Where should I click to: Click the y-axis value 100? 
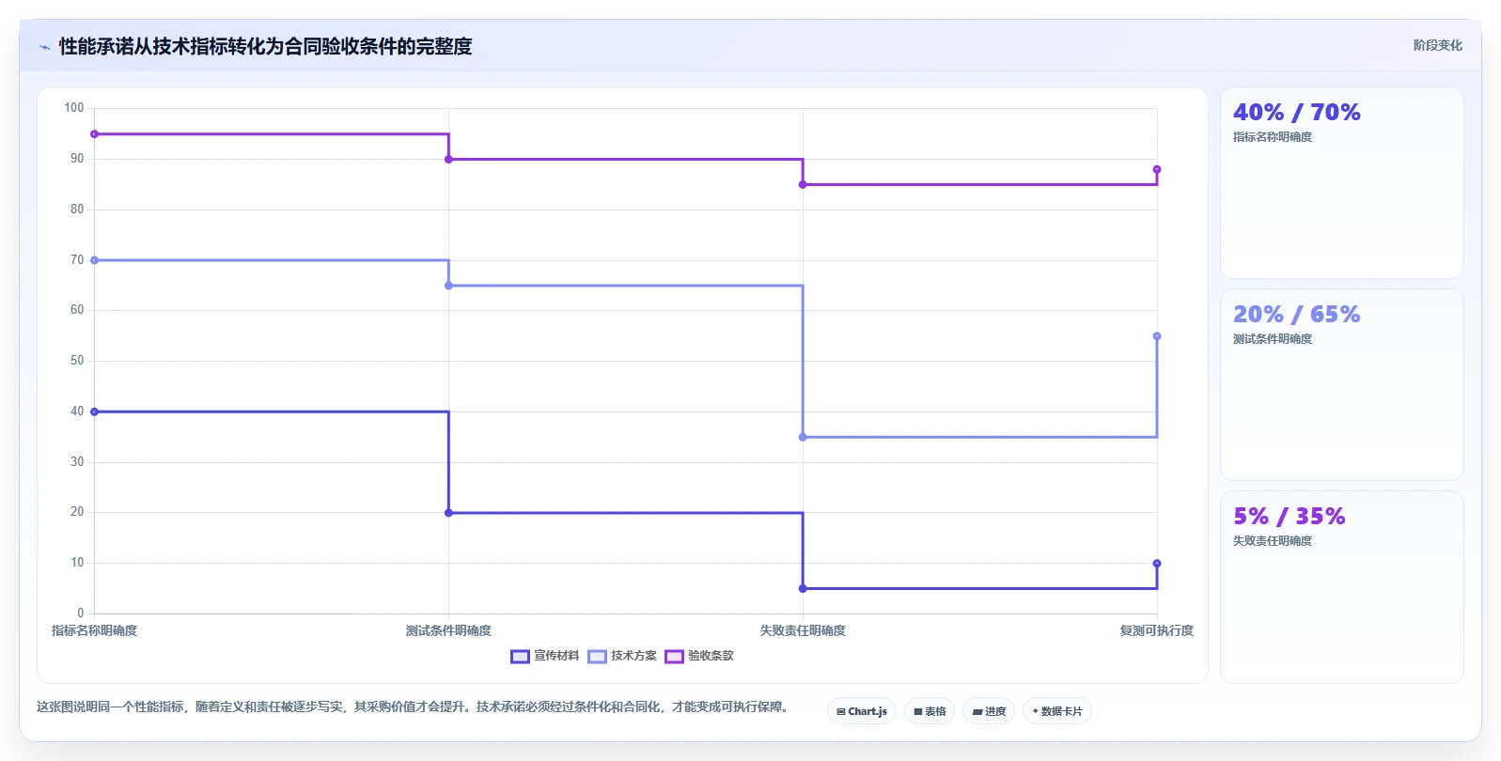click(74, 108)
